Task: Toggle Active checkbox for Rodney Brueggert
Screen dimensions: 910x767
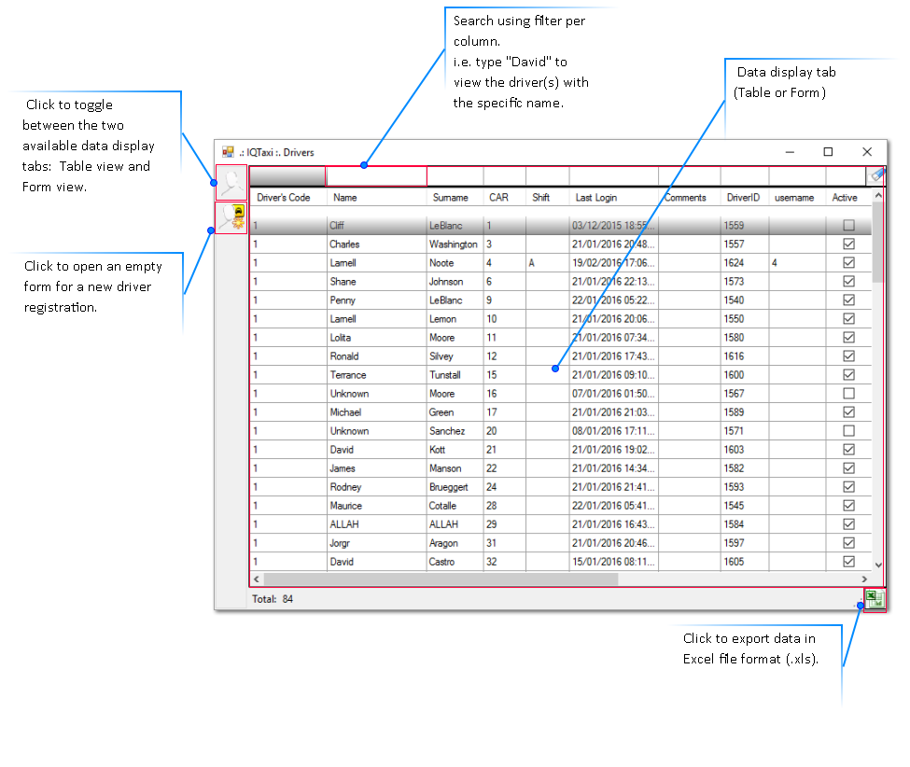Action: click(848, 487)
